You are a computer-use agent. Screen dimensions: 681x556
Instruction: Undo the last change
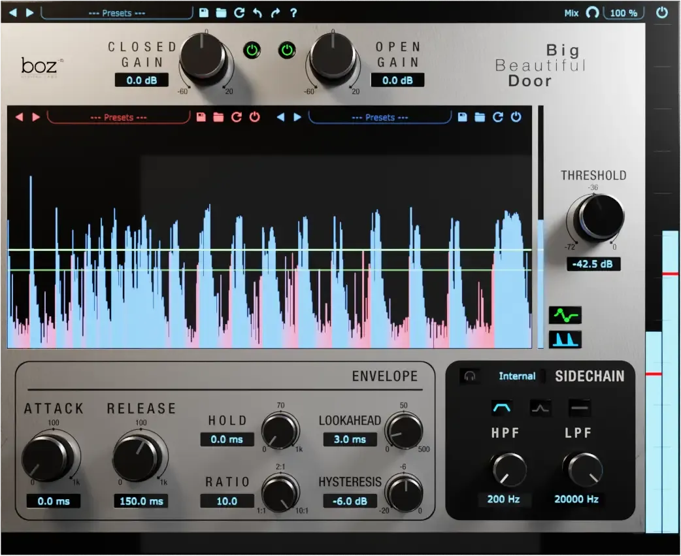pyautogui.click(x=257, y=12)
